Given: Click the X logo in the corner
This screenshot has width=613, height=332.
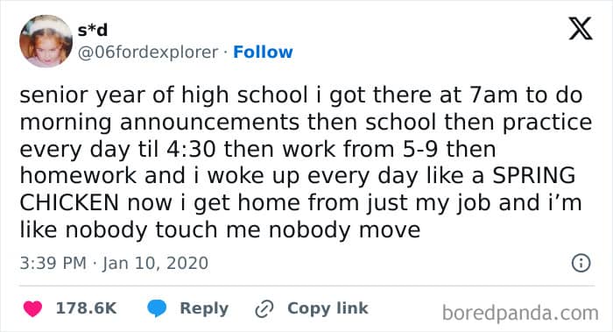Looking at the screenshot, I should pyautogui.click(x=581, y=28).
